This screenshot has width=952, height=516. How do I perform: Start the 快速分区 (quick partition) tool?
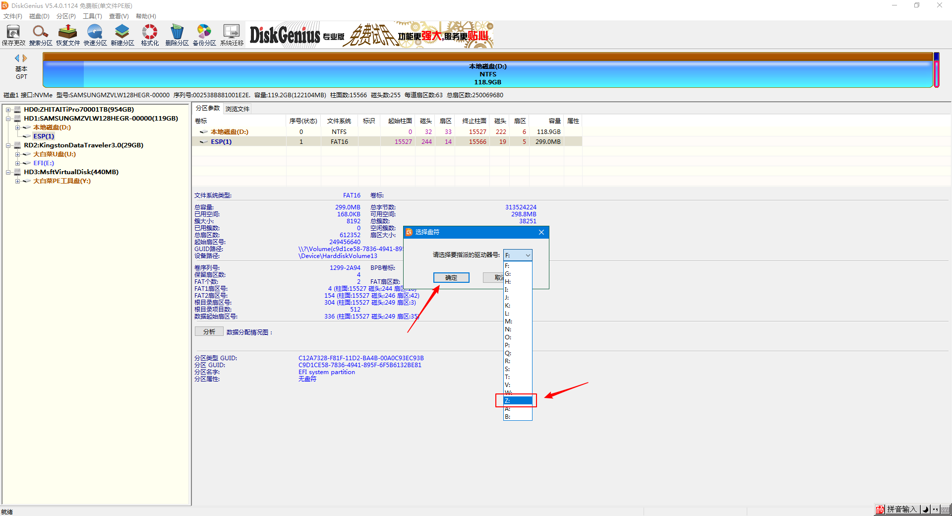95,35
